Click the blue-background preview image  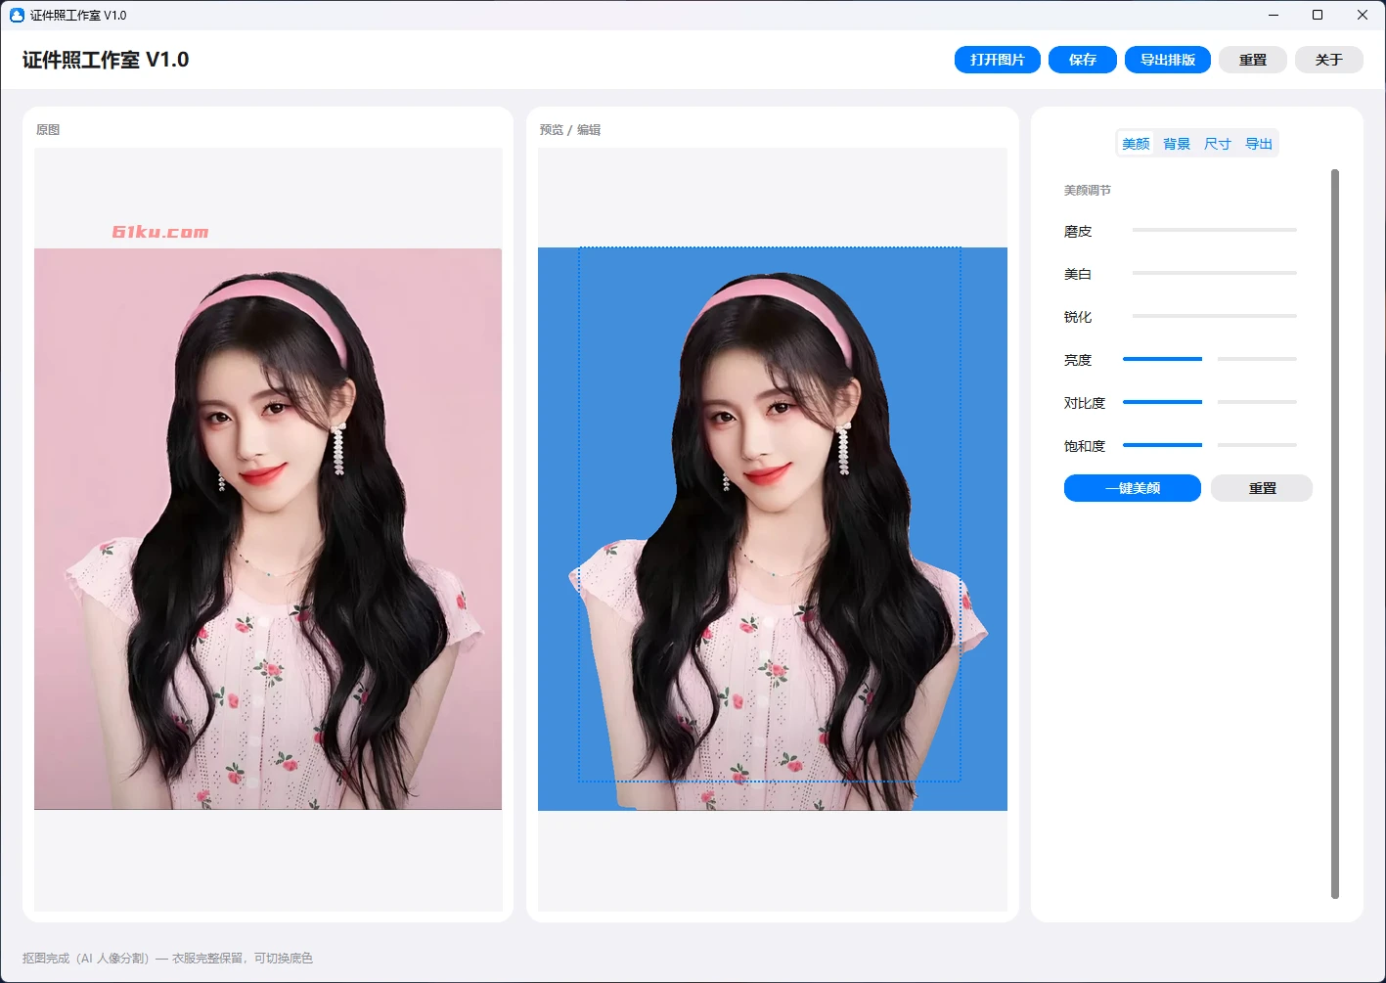pyautogui.click(x=773, y=529)
